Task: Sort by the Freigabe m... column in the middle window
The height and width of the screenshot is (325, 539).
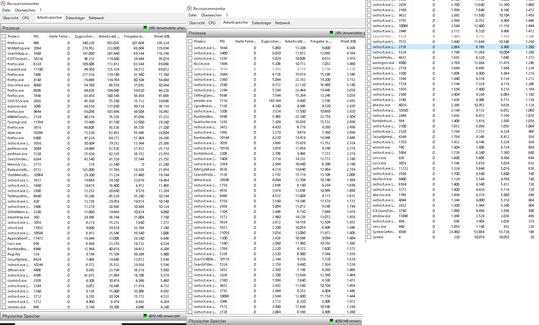Action: [320, 41]
